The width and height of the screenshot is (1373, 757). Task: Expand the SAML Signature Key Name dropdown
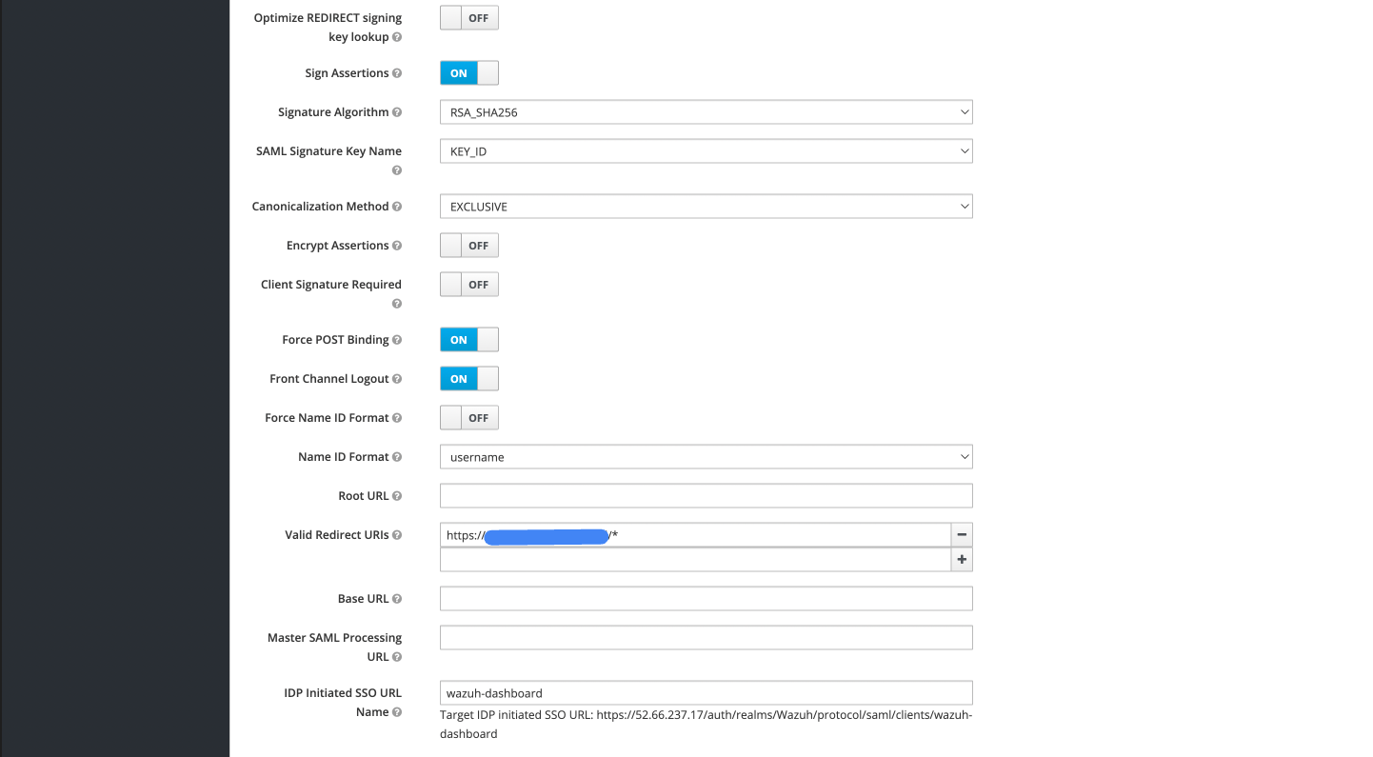click(706, 151)
